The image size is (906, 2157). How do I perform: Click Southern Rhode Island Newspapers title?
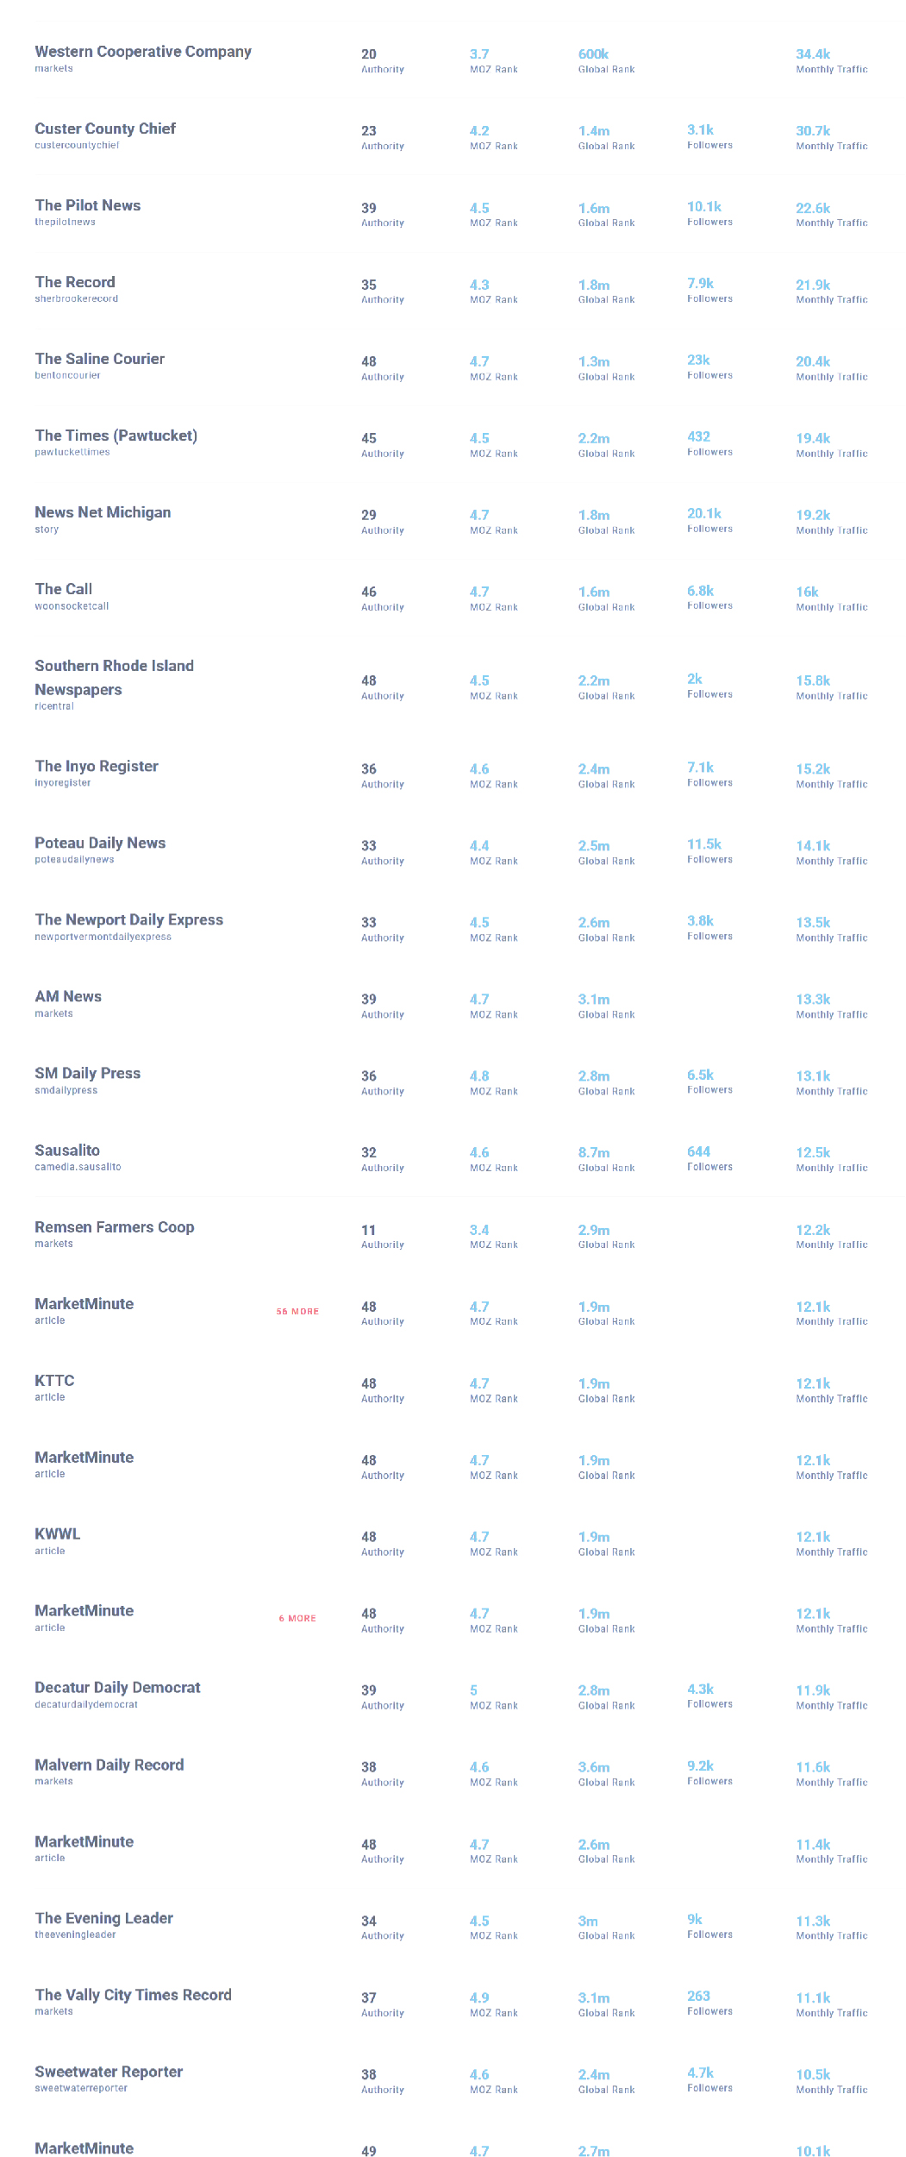(115, 678)
